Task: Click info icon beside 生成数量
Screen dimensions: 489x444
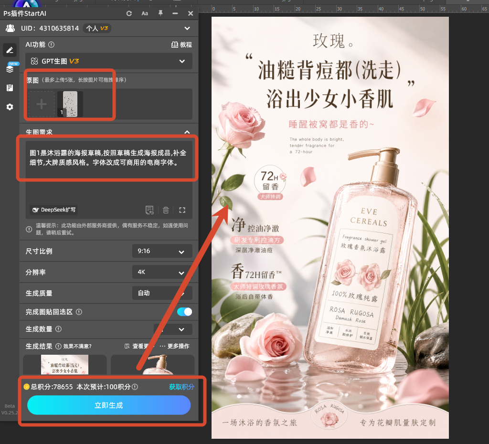Action: [x=58, y=329]
